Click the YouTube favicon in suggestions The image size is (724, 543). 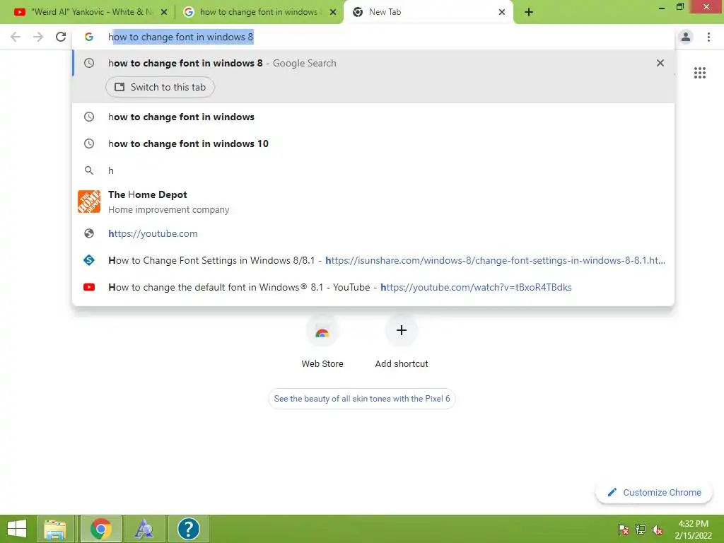[x=89, y=287]
